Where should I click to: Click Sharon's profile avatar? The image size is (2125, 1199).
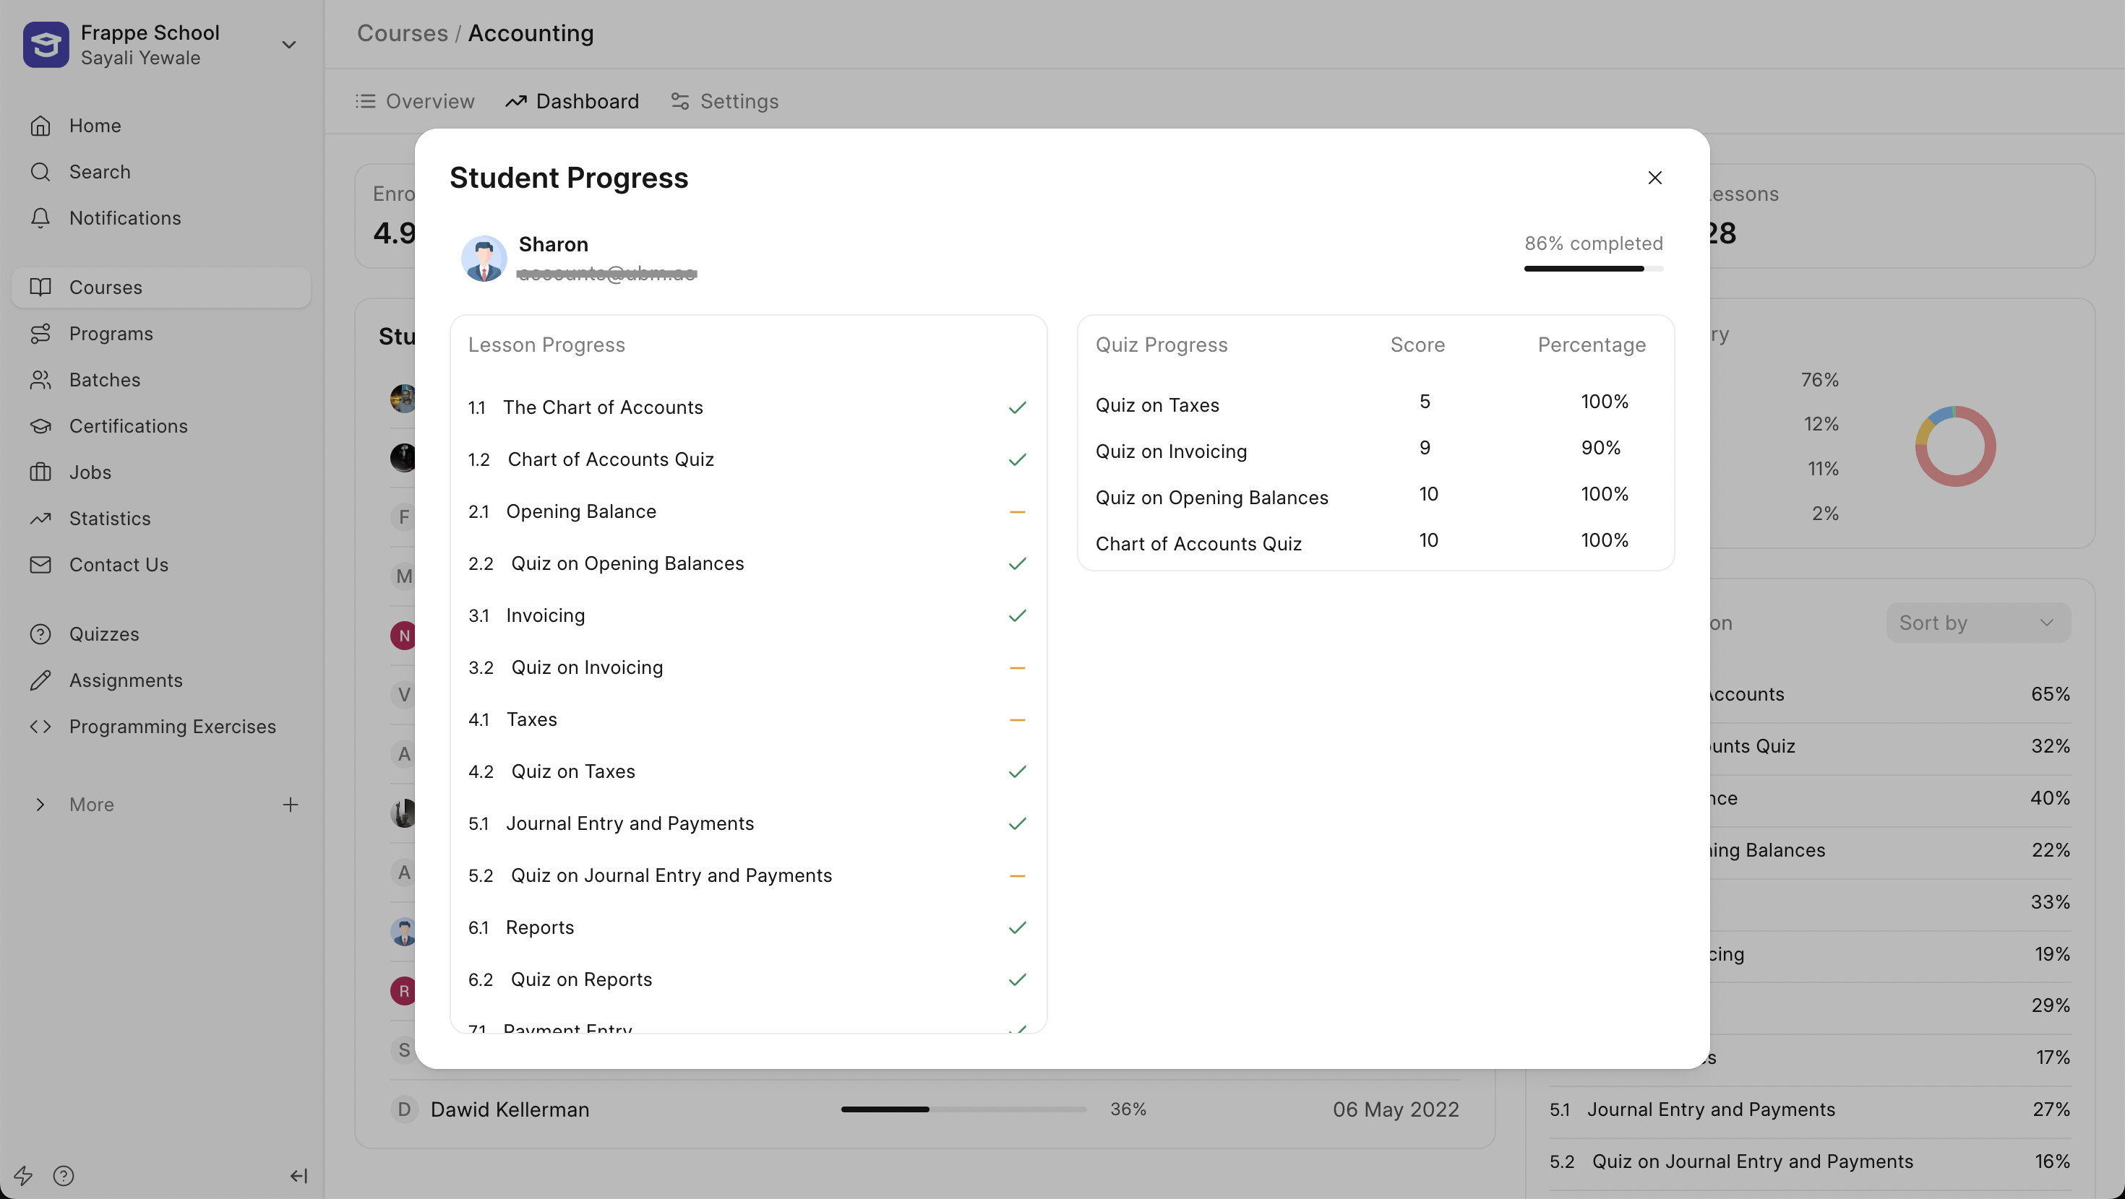[x=484, y=259]
